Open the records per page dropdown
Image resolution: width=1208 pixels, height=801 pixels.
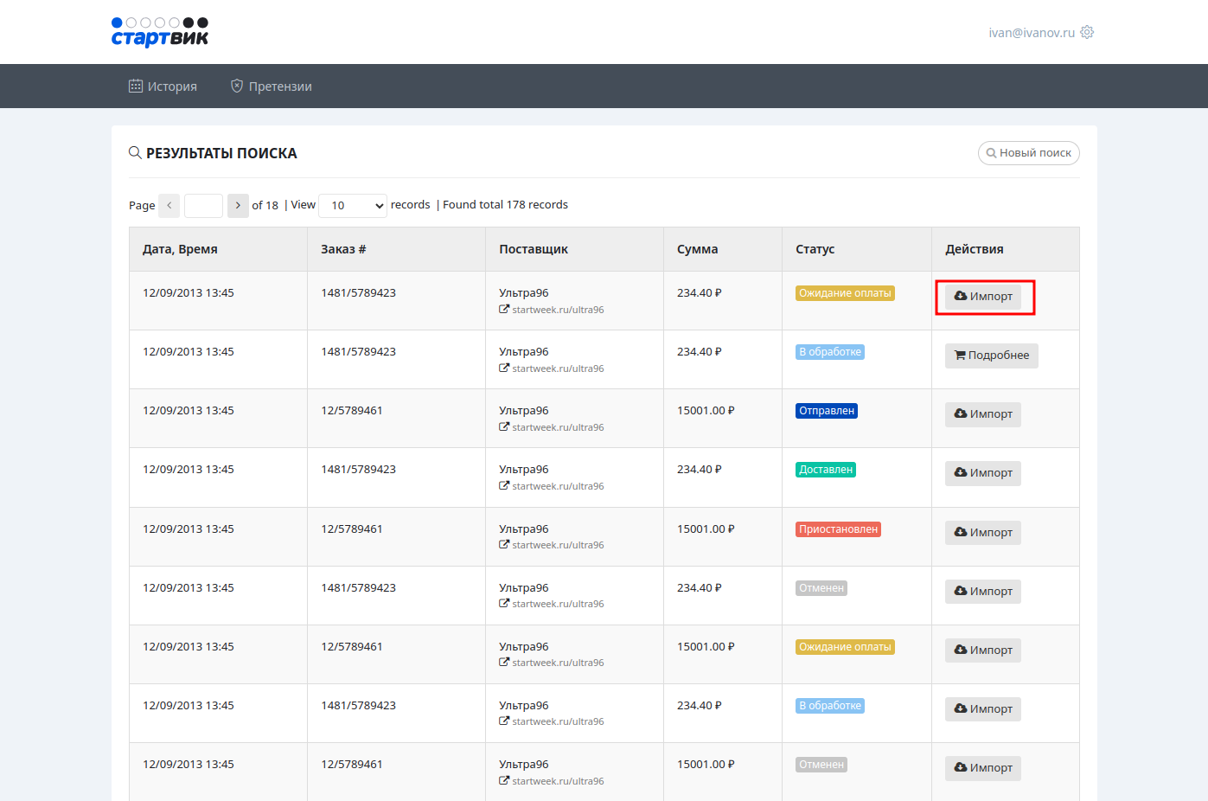point(353,206)
